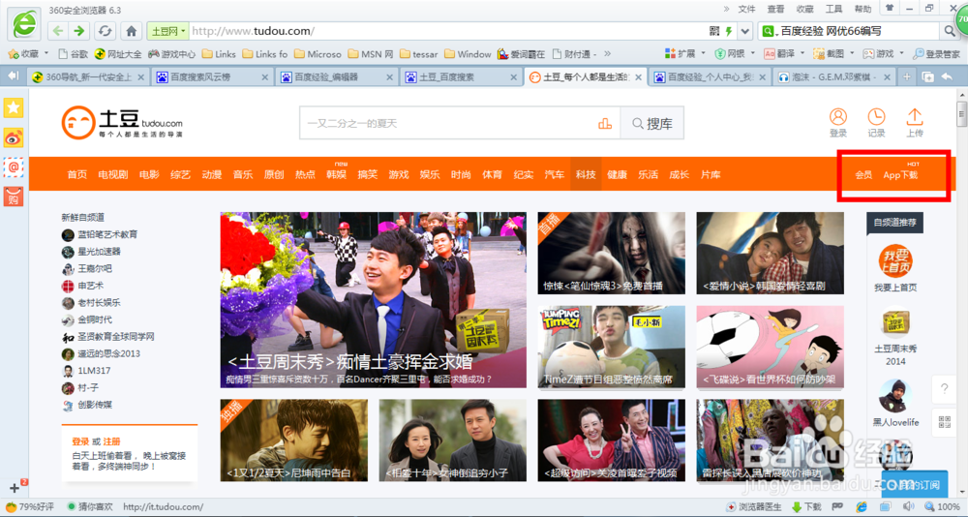Viewport: 968px width, 517px height.
Task: Open the 土豆网 site badge dropdown
Action: [166, 30]
